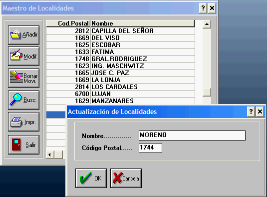Click the Busc. magnifying glass icon

coord(23,100)
